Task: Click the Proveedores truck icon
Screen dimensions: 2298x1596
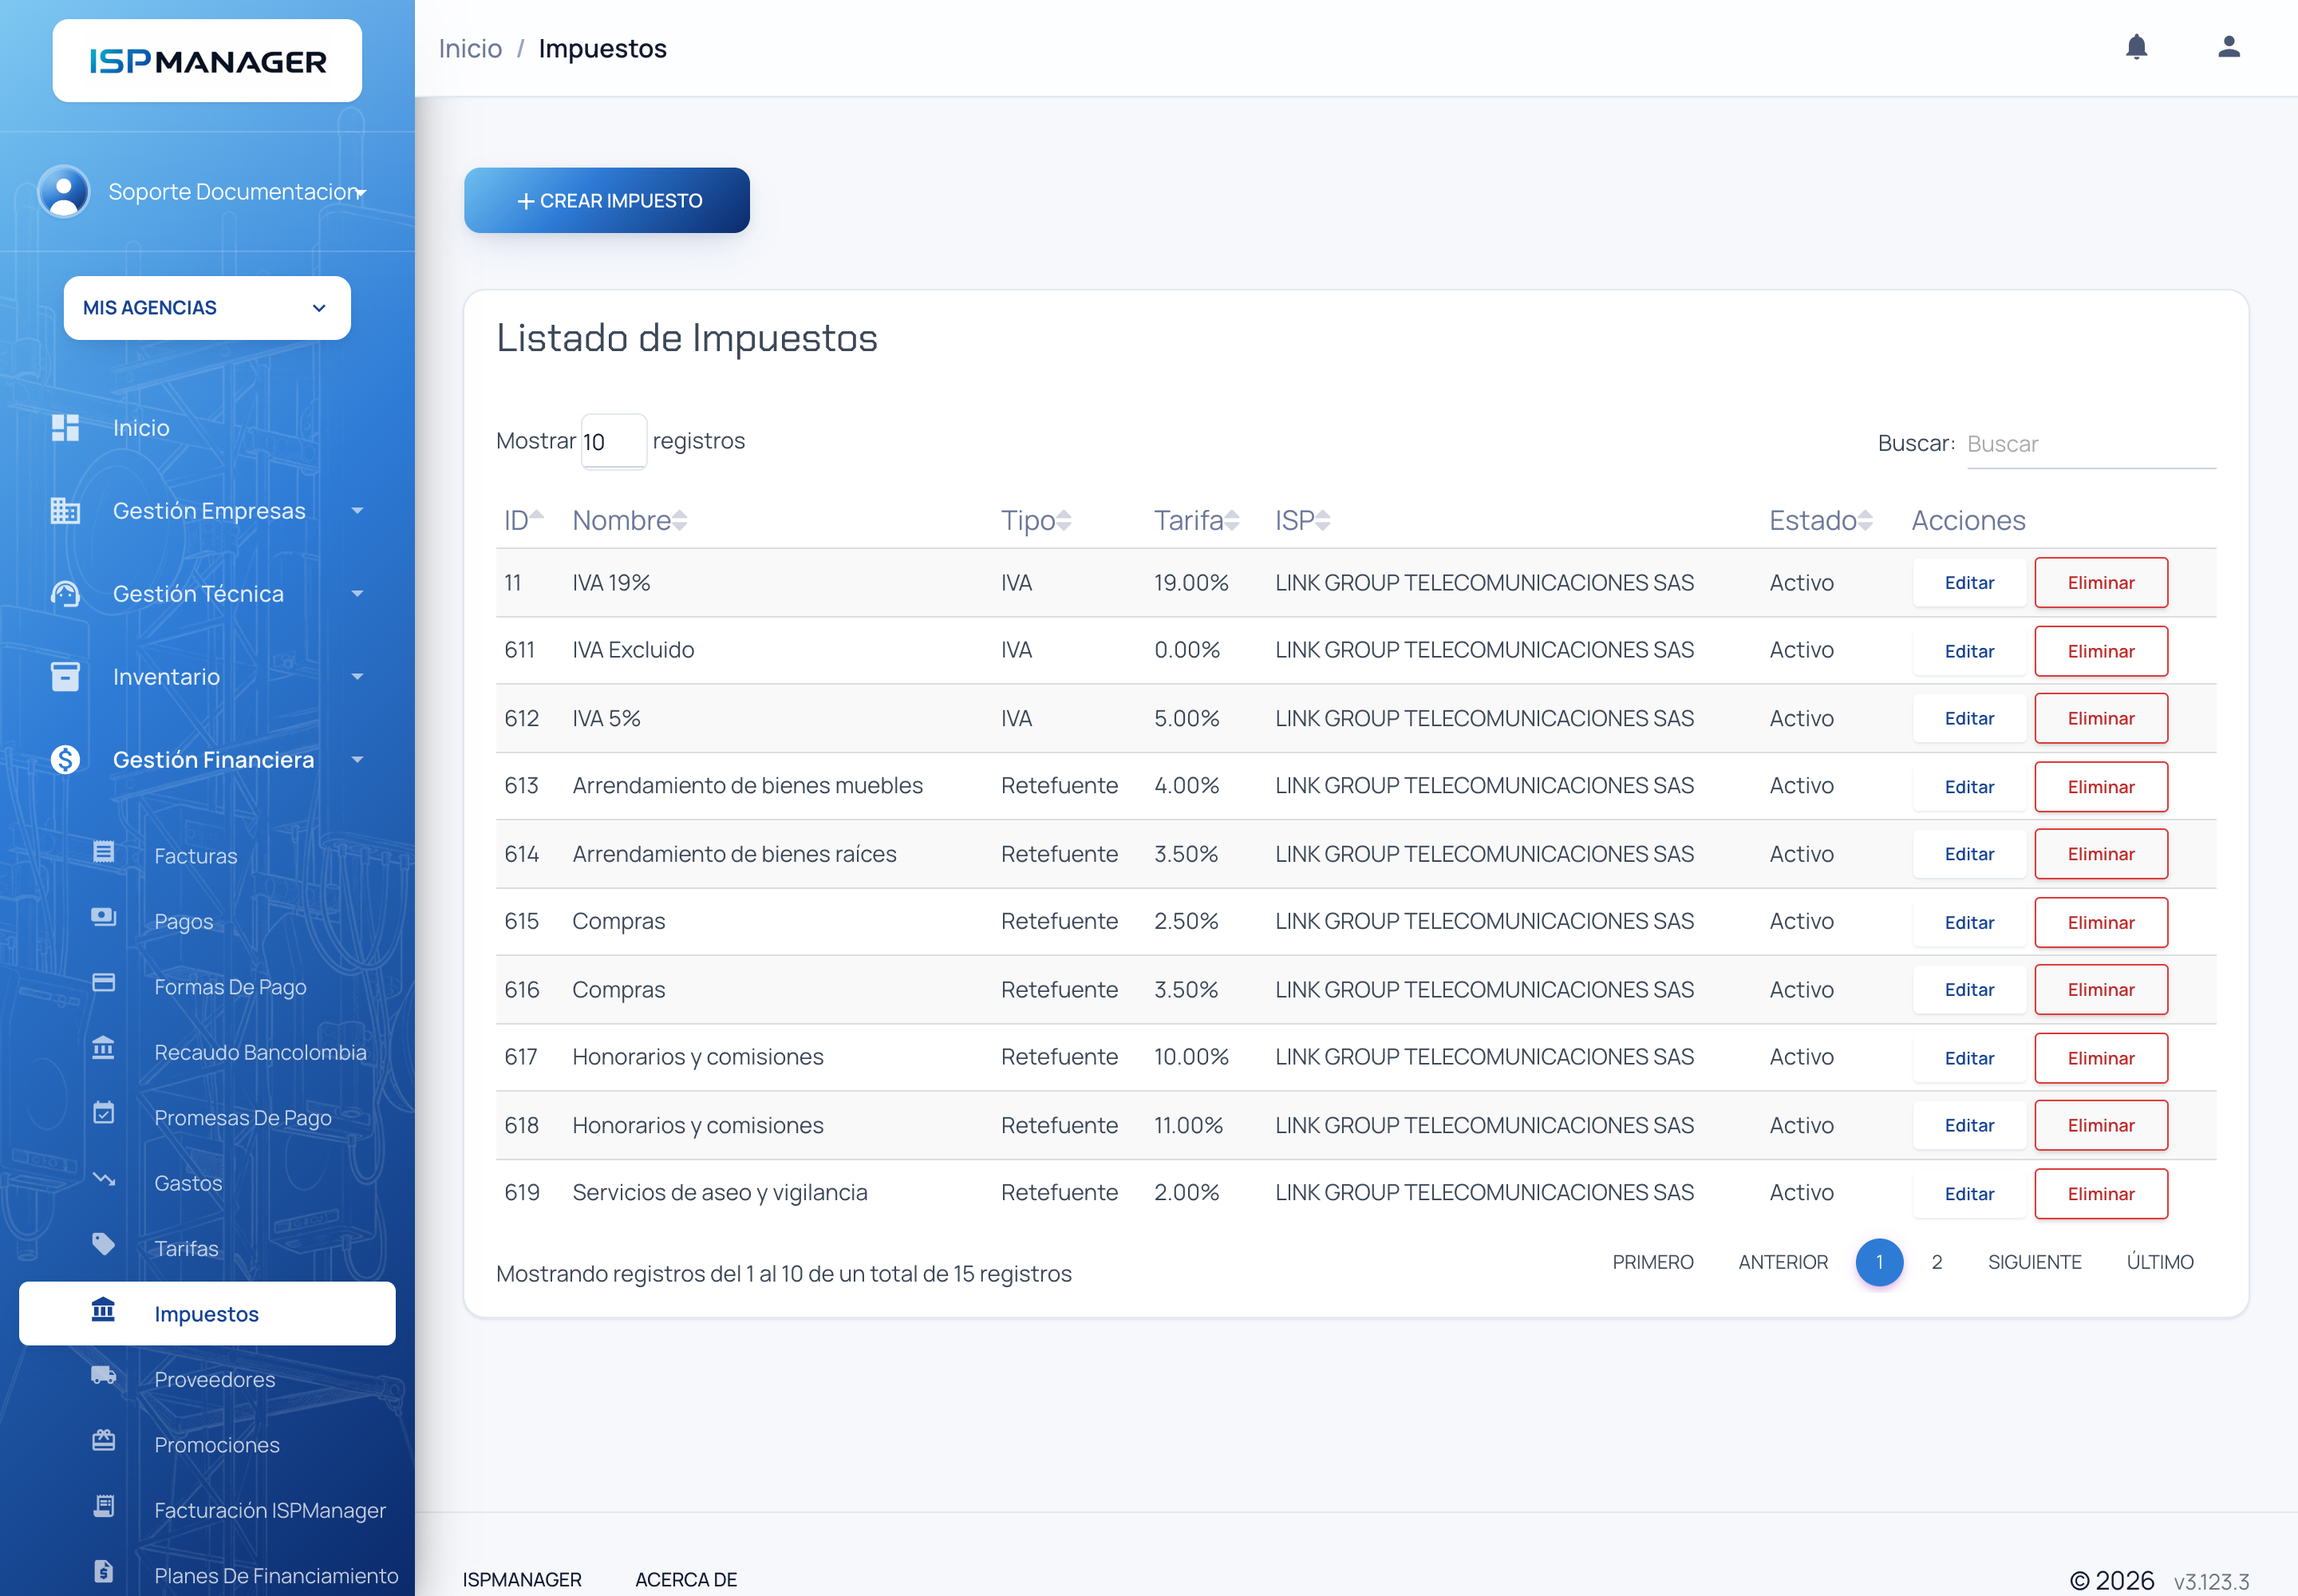Action: tap(104, 1376)
